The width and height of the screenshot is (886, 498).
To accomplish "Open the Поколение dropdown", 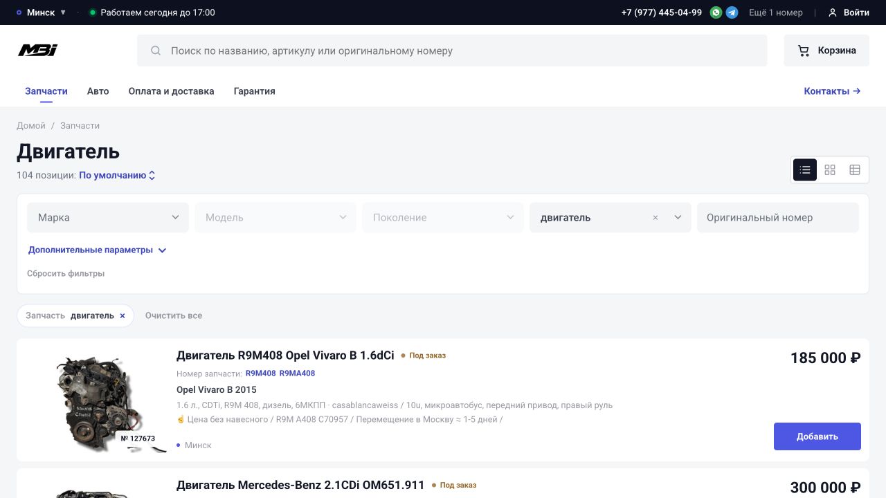I will (x=443, y=217).
